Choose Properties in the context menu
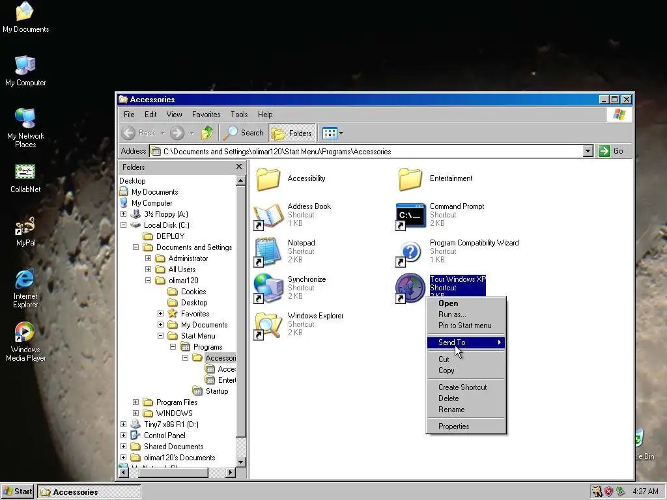The image size is (667, 500). click(466, 426)
